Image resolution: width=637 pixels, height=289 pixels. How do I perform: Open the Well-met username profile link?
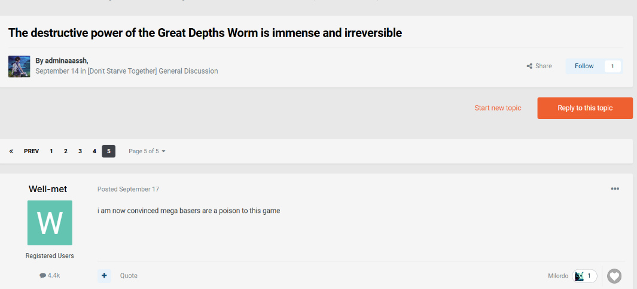(x=48, y=189)
